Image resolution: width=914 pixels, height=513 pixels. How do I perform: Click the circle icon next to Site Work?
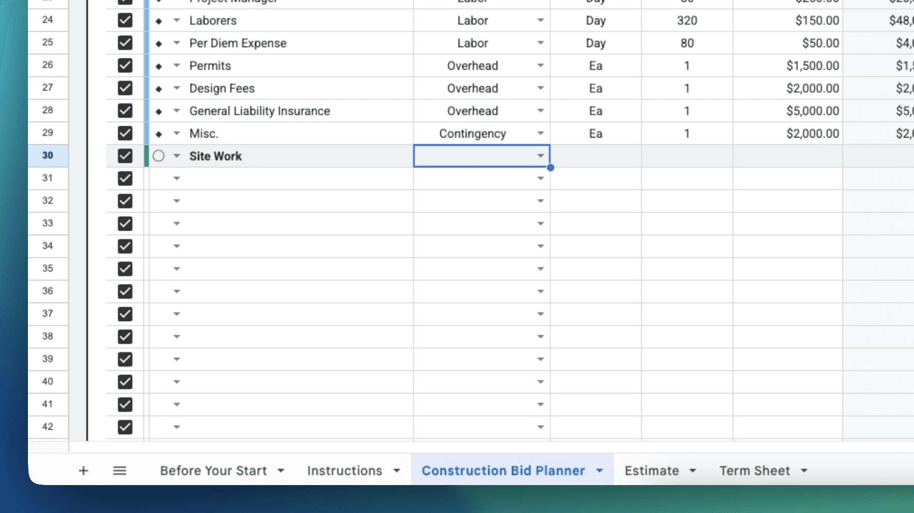(158, 156)
